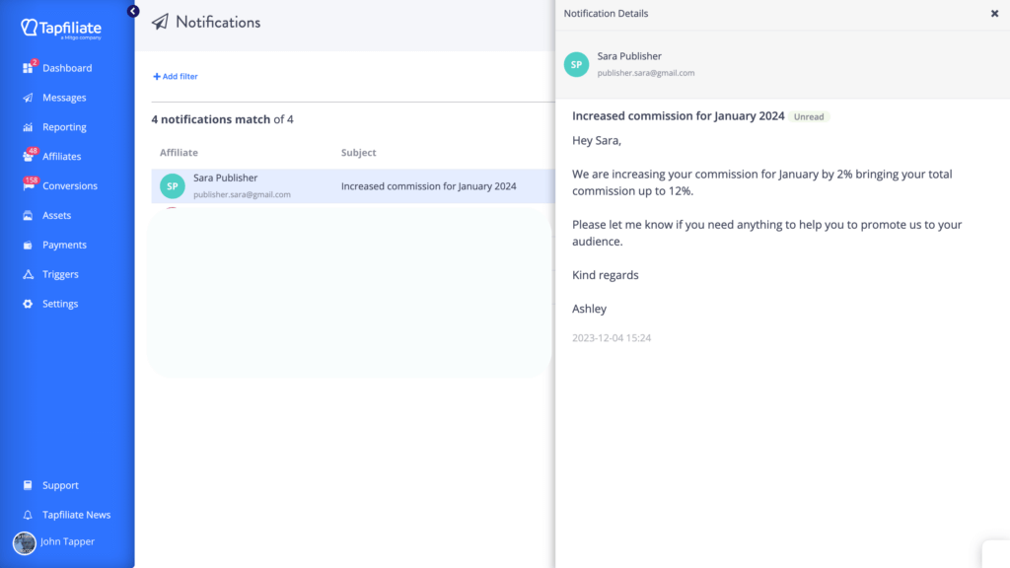
Task: Click the Add filter link
Action: [176, 76]
